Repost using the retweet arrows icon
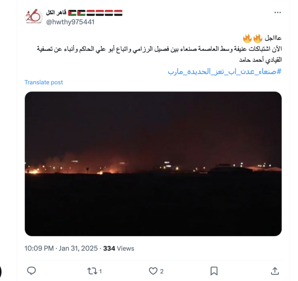 point(92,271)
